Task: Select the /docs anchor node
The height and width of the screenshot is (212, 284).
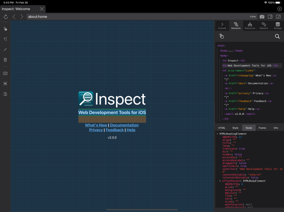Action: click(x=249, y=84)
